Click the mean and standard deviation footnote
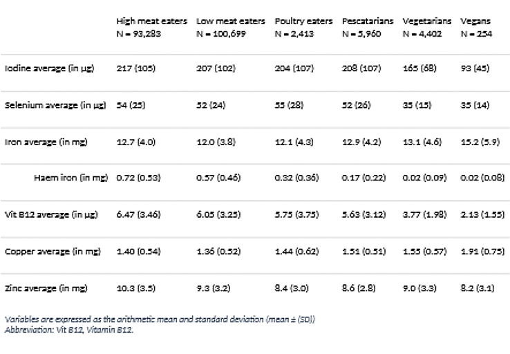 pos(160,319)
